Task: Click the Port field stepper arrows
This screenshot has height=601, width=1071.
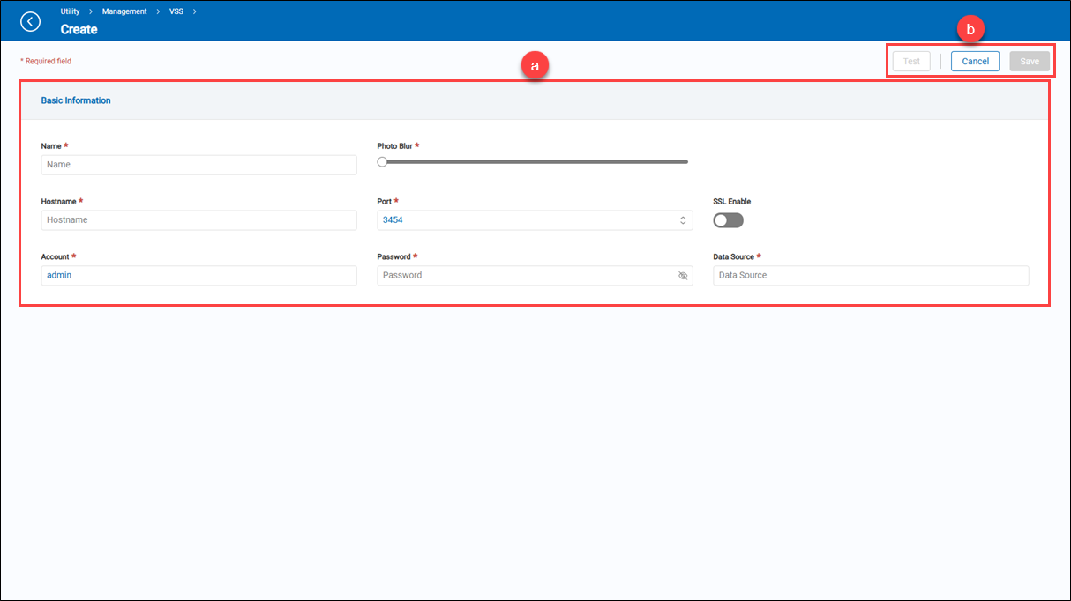Action: point(682,220)
